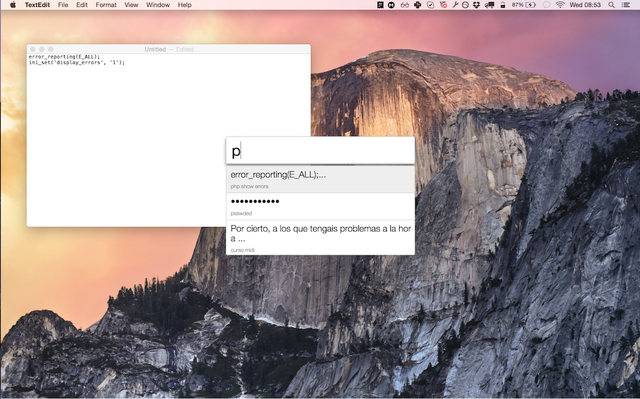Image resolution: width=640 pixels, height=399 pixels.
Task: Open the View menu
Action: (131, 5)
